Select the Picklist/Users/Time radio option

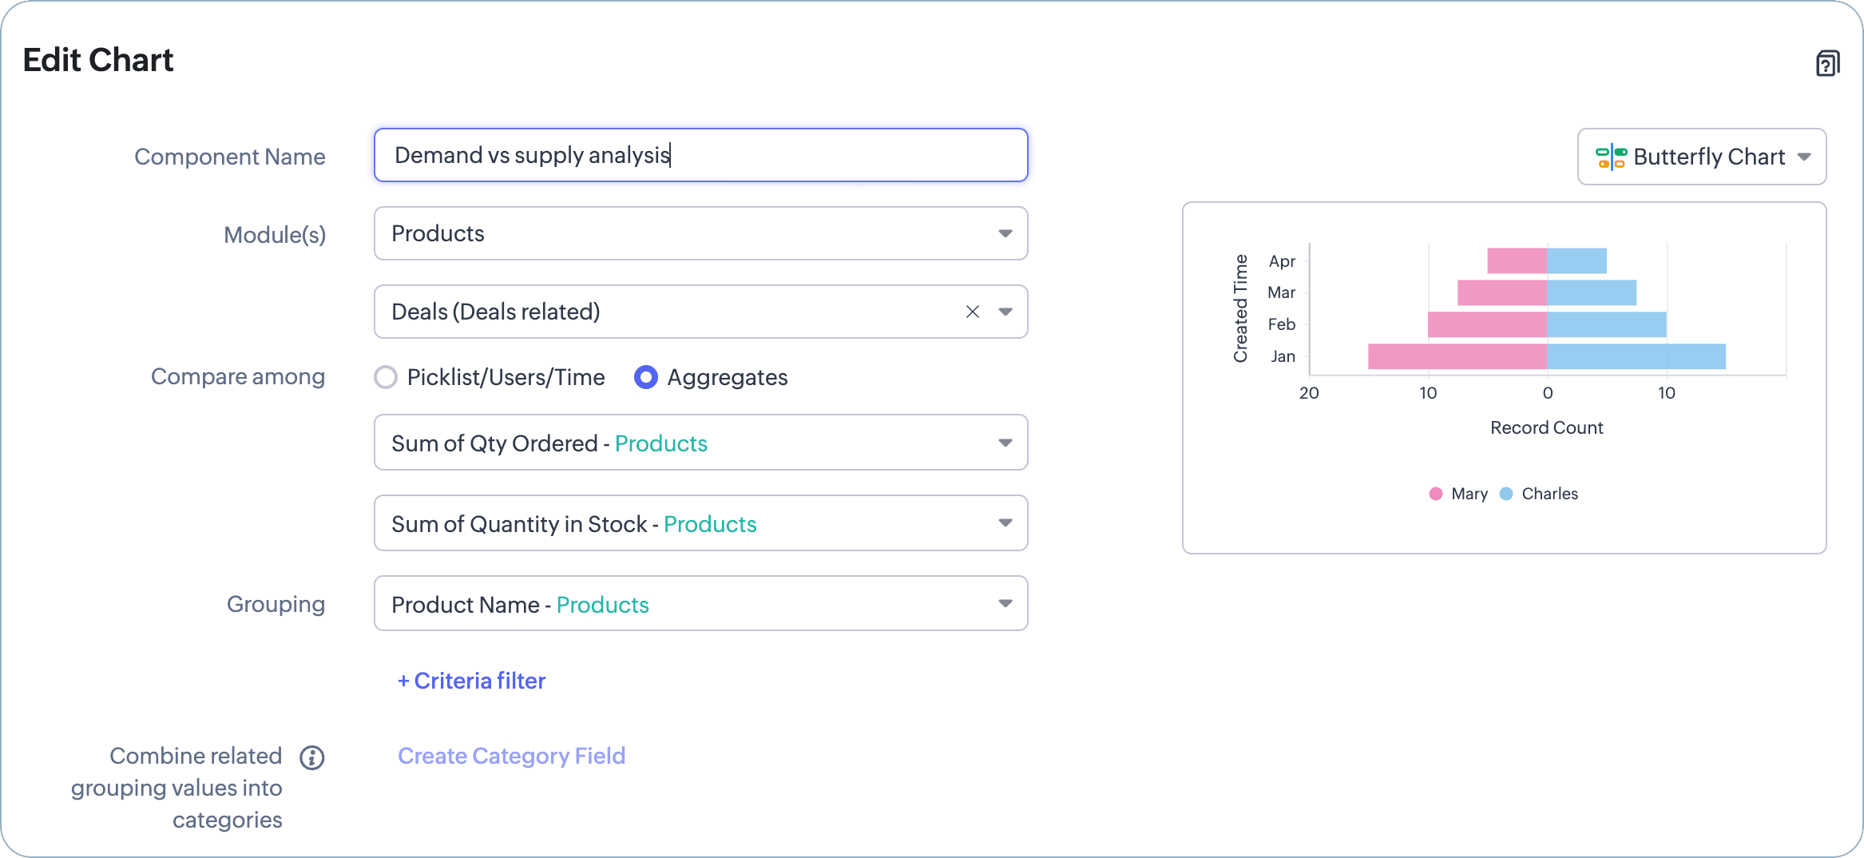click(x=387, y=377)
